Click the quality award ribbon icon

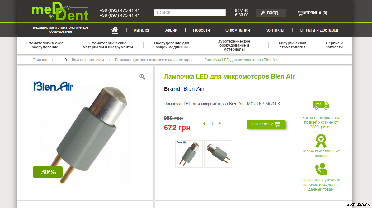click(x=321, y=141)
